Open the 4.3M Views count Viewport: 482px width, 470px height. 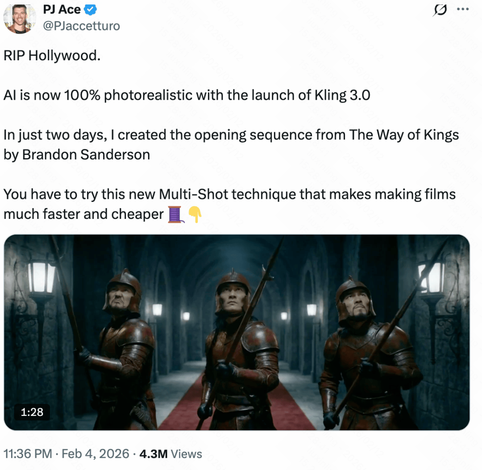[x=170, y=454]
